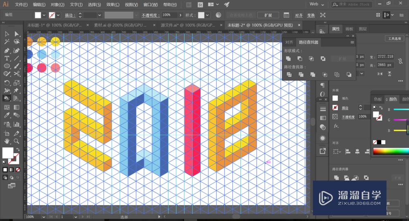Click 扩展 button in control bar
The width and height of the screenshot is (409, 221).
[268, 15]
